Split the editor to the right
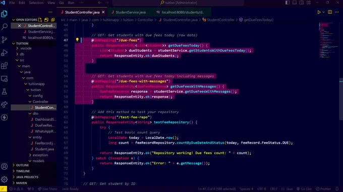Image resolution: width=343 pixels, height=192 pixels. 330,12
